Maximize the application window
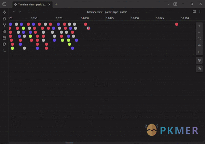Viewport: 205px width, 144px height. tap(192, 4)
